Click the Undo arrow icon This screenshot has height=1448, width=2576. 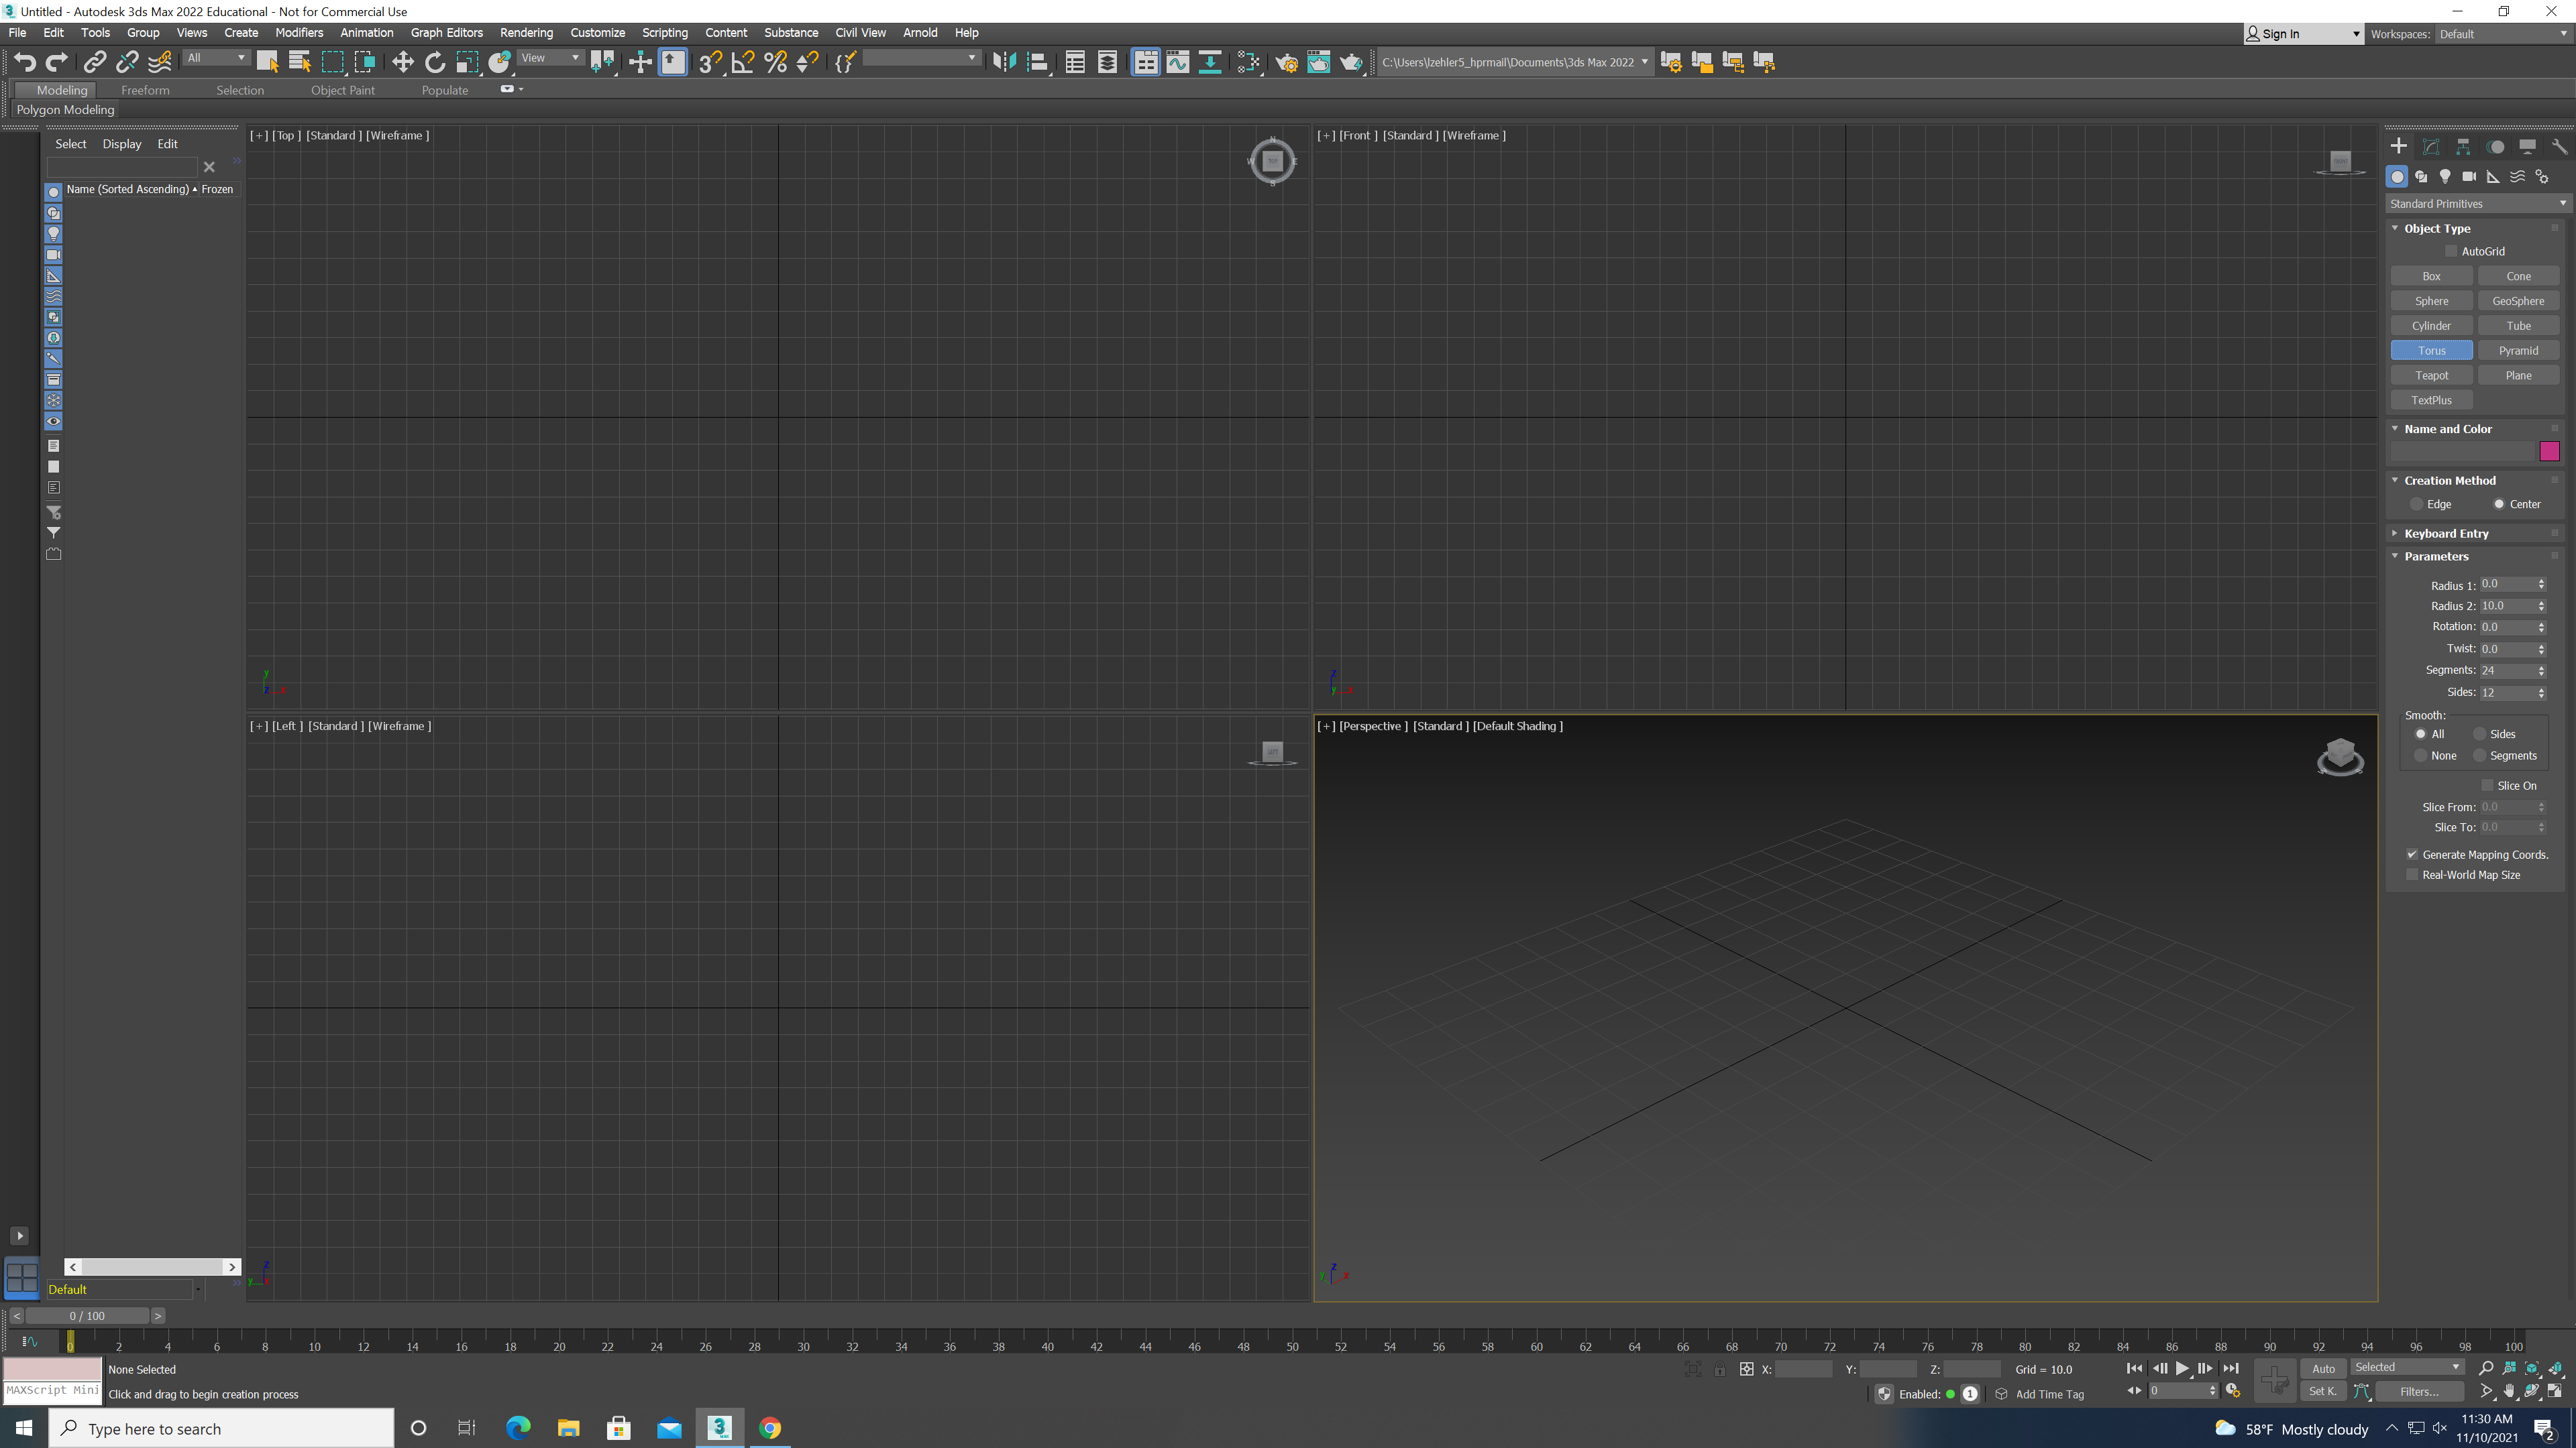25,62
